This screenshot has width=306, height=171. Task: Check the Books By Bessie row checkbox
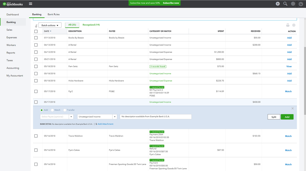pyautogui.click(x=36, y=38)
